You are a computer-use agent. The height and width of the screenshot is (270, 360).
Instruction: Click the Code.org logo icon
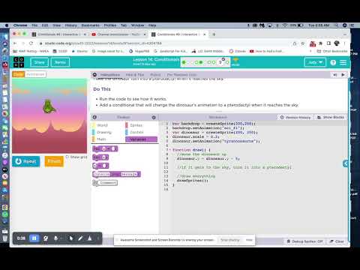[19, 62]
